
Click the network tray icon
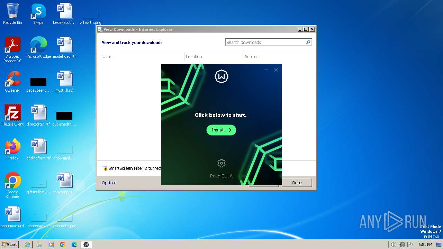[x=402, y=245]
